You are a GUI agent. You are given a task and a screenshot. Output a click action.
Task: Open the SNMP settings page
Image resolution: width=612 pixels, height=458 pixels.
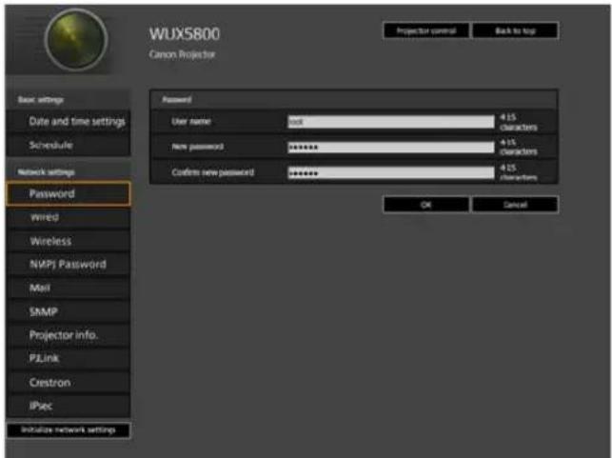coord(69,311)
